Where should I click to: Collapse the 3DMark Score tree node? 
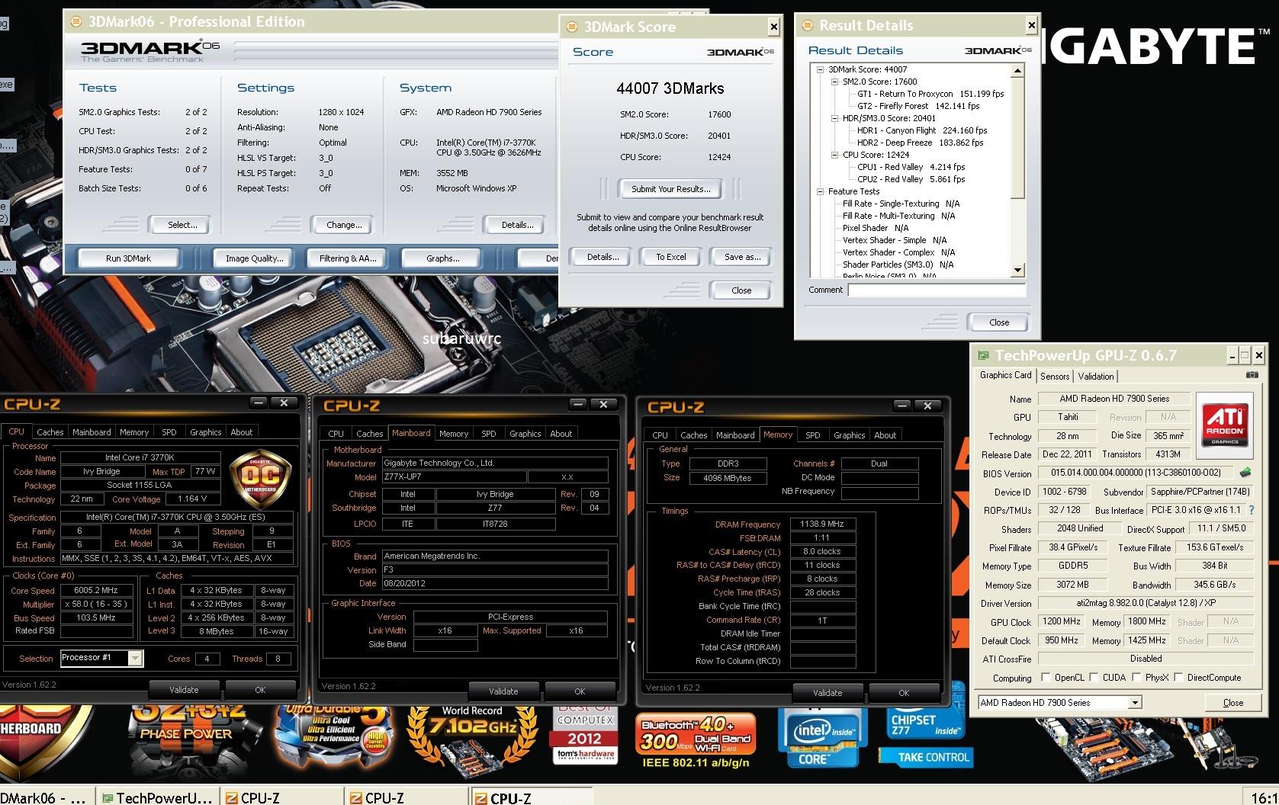pos(821,69)
